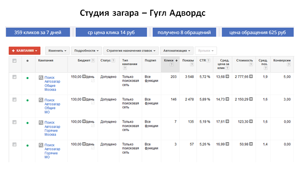The height and width of the screenshot is (171, 304).
Task: Tick the select-all checkbox in table header
Action: tap(14, 61)
